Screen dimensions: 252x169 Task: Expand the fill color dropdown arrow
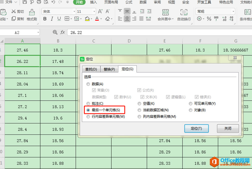[91, 19]
